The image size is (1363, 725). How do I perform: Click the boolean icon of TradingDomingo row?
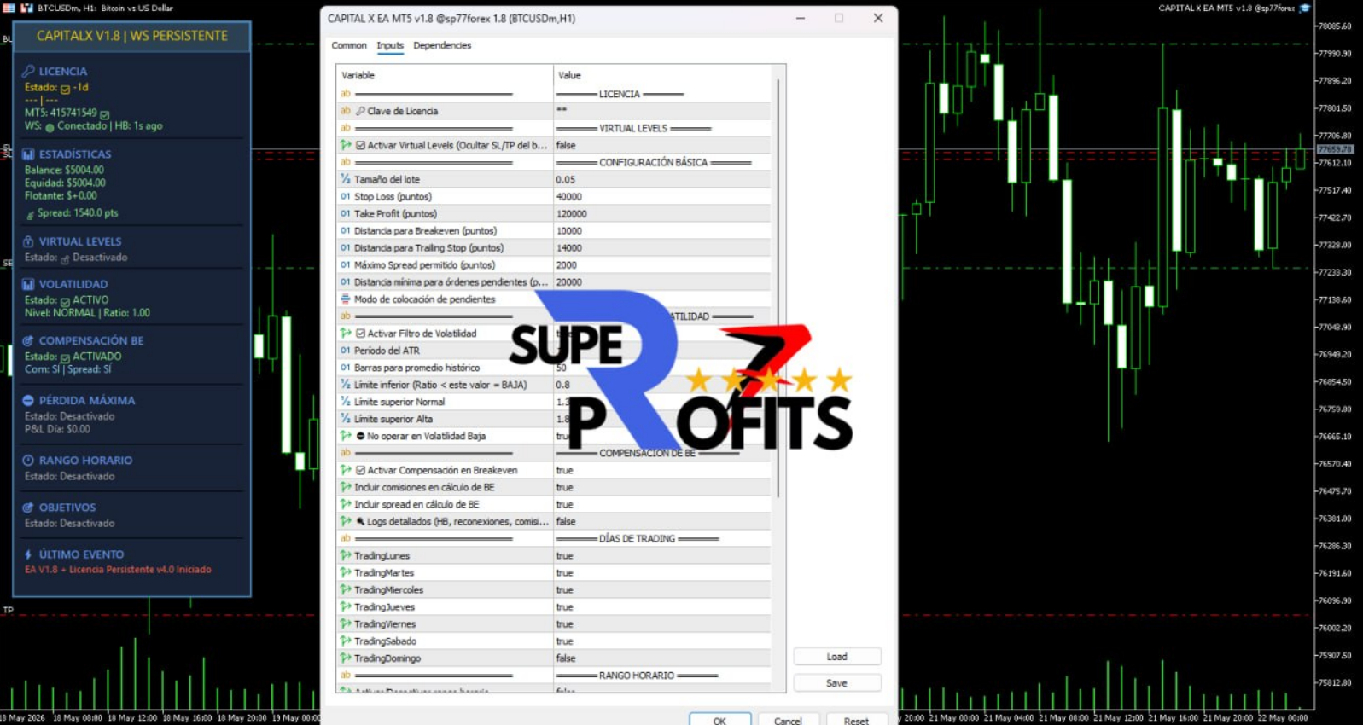click(x=346, y=658)
